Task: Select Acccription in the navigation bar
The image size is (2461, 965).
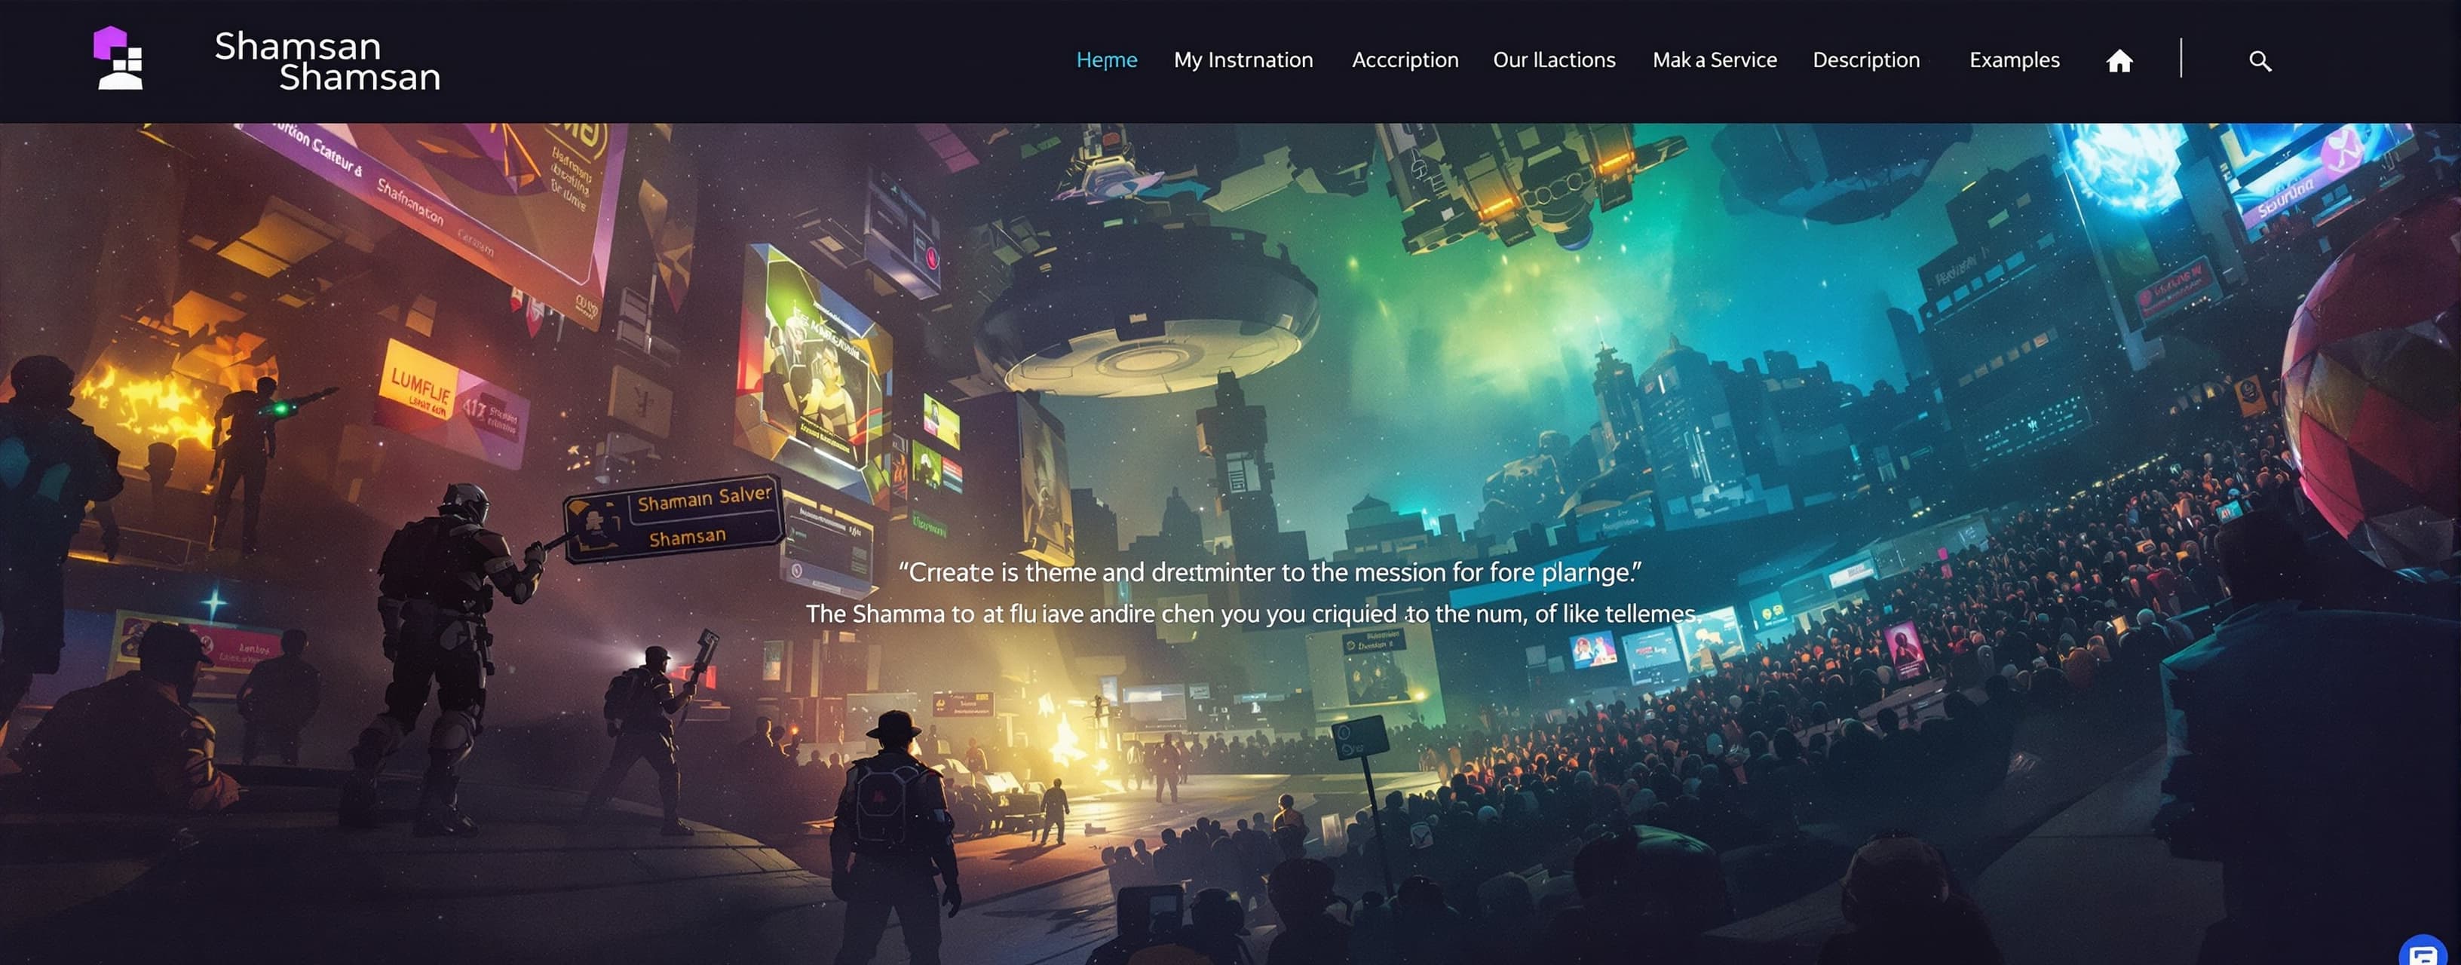Action: pyautogui.click(x=1405, y=60)
